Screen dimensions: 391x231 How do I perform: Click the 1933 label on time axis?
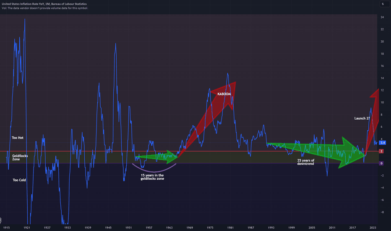pos(67,228)
